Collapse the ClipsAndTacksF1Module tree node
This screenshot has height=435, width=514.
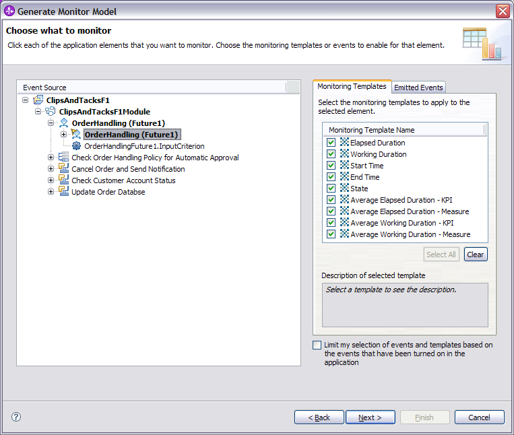38,111
